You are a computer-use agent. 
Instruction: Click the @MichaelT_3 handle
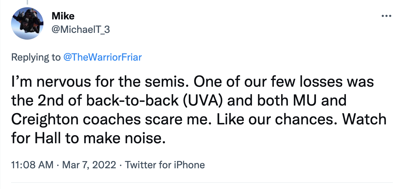point(81,29)
